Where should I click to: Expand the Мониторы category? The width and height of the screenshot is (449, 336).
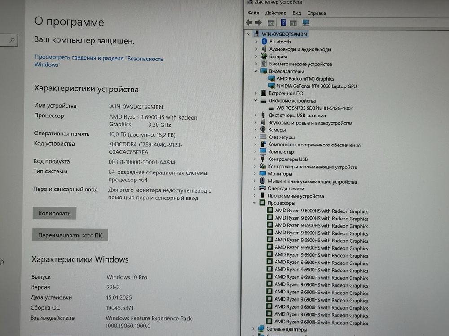(x=255, y=173)
